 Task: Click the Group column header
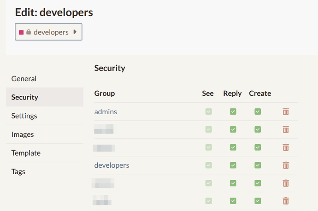[x=105, y=94]
